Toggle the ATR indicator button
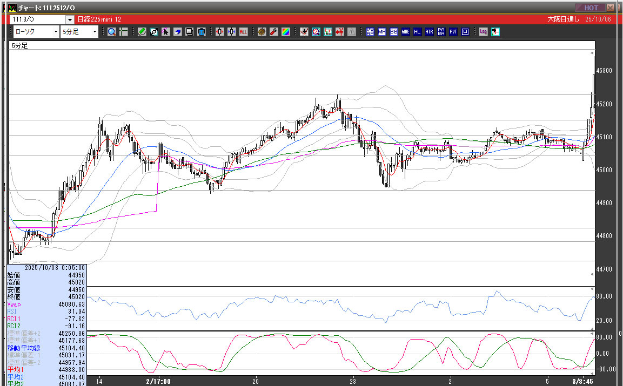 pos(429,32)
